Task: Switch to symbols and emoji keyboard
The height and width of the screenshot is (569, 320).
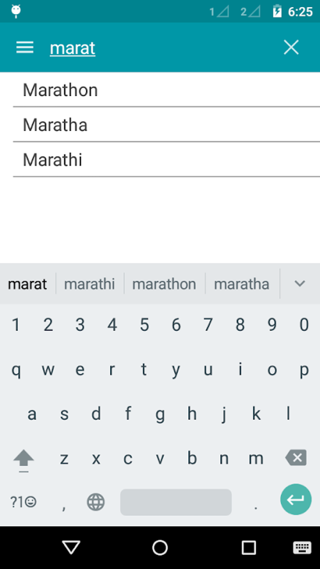Action: [x=23, y=502]
